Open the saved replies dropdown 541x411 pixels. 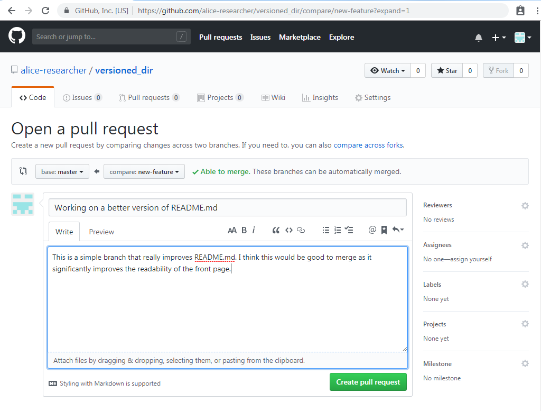pos(397,230)
